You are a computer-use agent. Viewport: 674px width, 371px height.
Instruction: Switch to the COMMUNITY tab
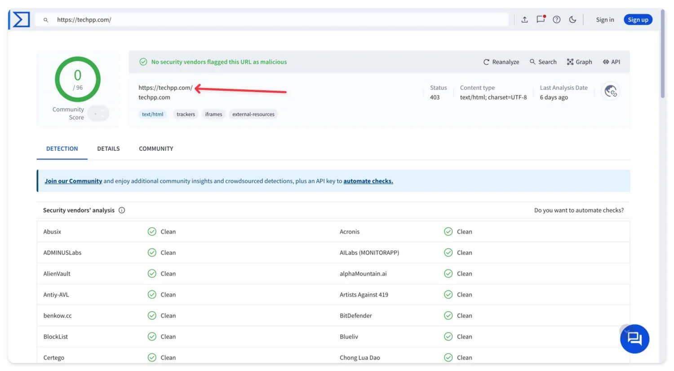(156, 149)
